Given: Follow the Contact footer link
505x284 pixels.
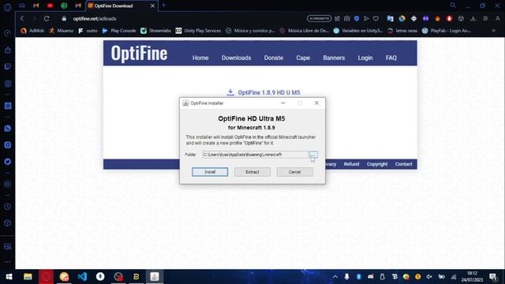Looking at the screenshot, I should pyautogui.click(x=403, y=164).
